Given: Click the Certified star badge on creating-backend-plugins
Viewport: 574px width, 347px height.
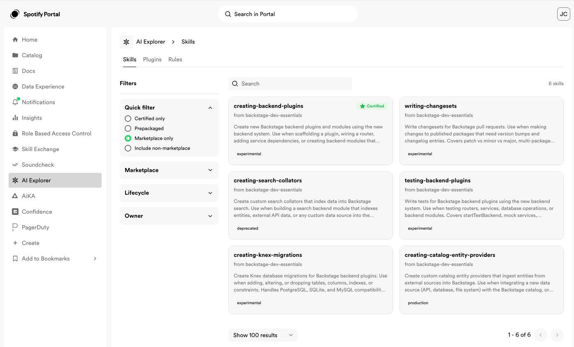Looking at the screenshot, I should [x=372, y=106].
